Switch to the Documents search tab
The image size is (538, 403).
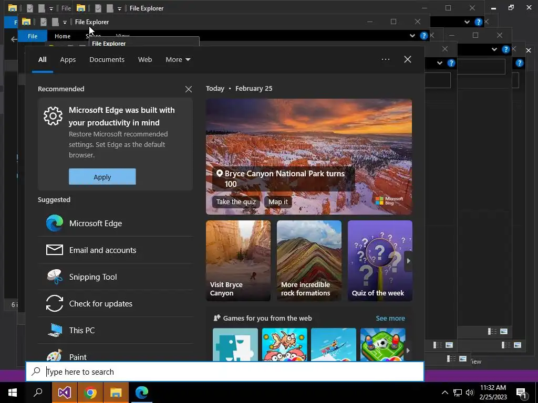pyautogui.click(x=107, y=60)
